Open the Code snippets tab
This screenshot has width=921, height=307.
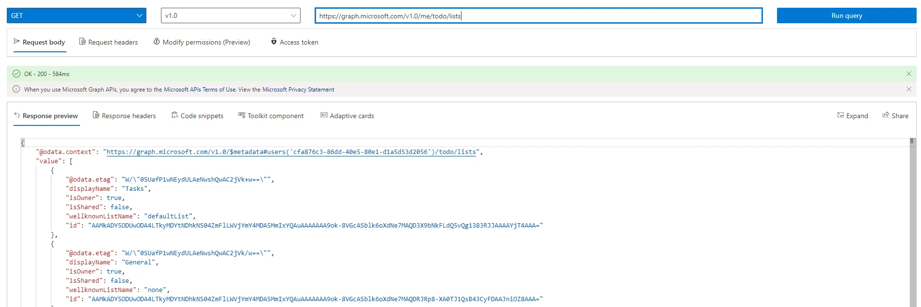coord(197,116)
